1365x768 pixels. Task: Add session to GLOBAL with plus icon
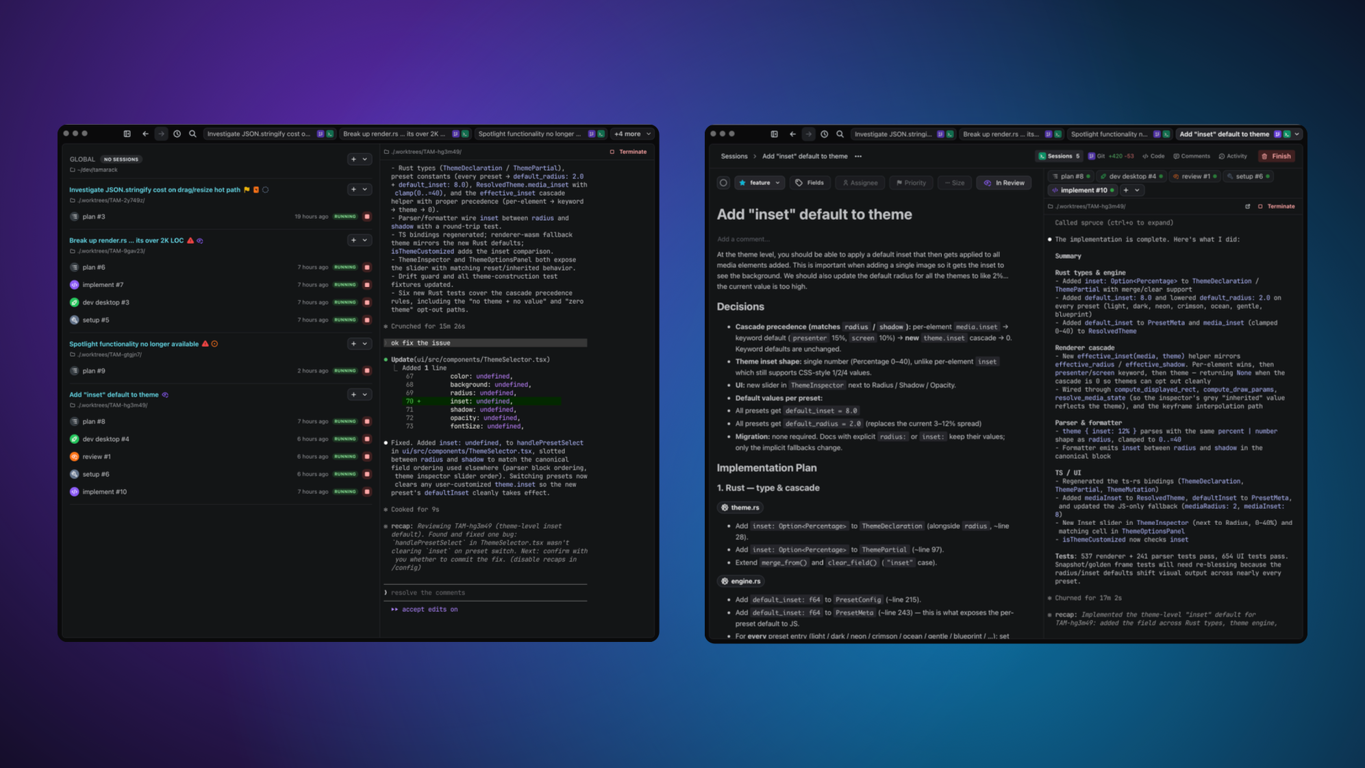point(353,159)
